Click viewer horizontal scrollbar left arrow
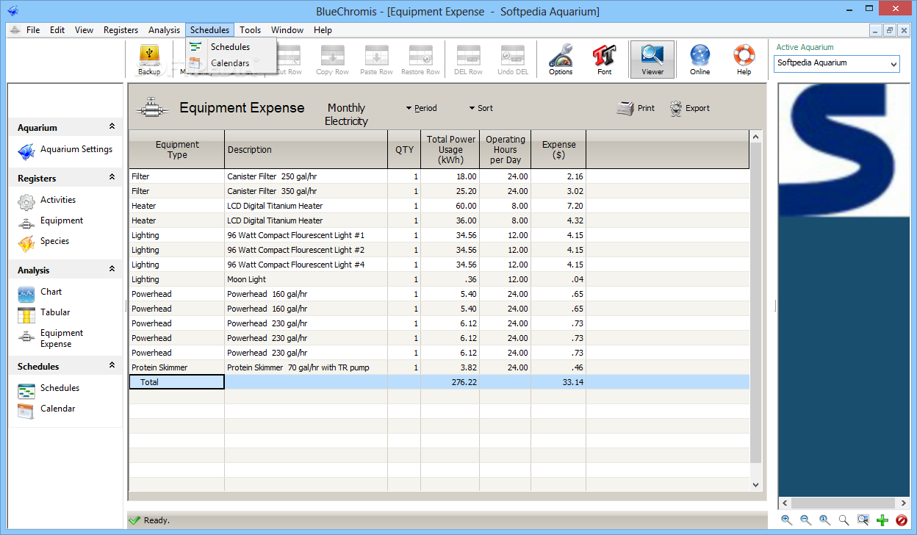The height and width of the screenshot is (535, 917). pyautogui.click(x=785, y=503)
